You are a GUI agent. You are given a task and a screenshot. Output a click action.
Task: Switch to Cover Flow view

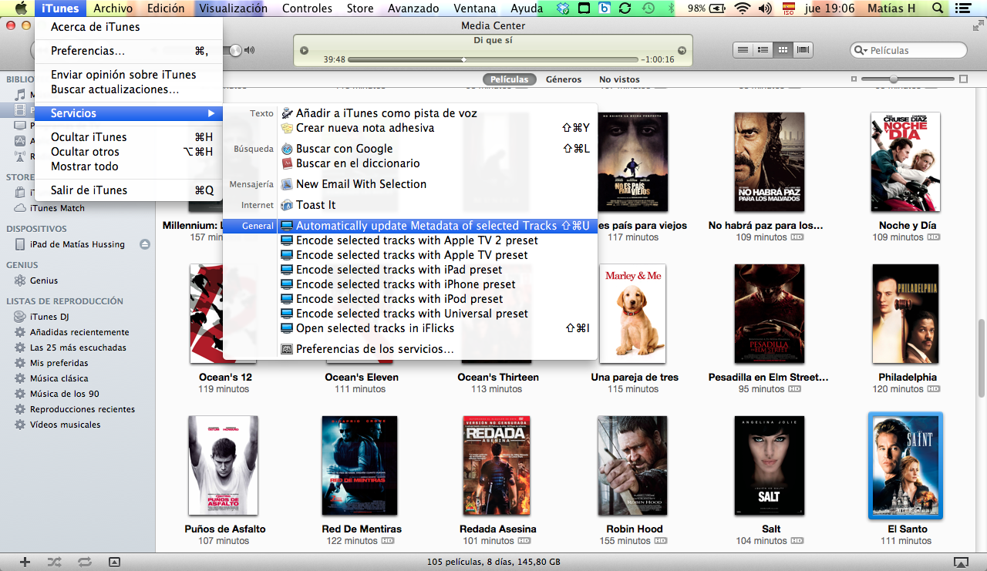coord(803,50)
